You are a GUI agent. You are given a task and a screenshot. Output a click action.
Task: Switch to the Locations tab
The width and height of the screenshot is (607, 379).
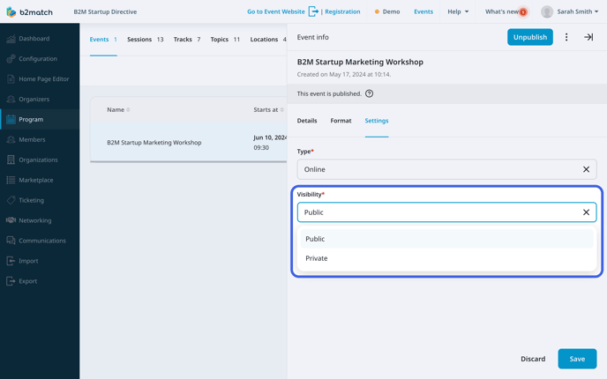click(268, 40)
